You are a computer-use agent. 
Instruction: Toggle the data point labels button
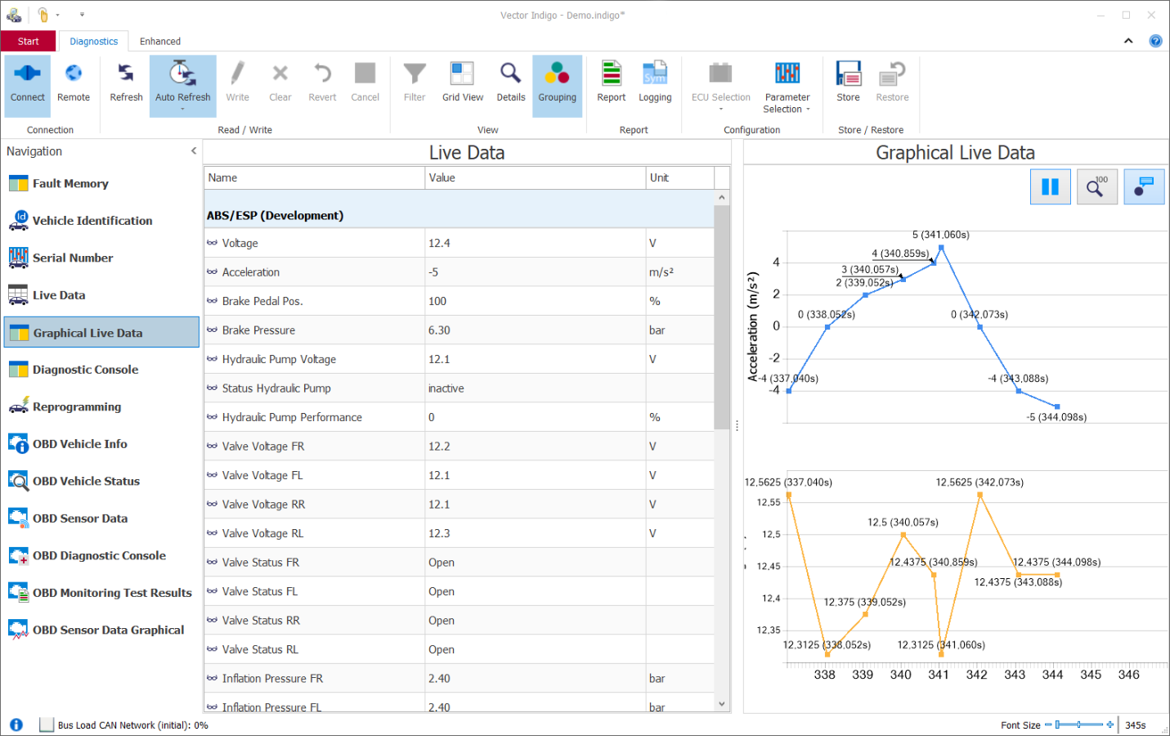[1144, 187]
